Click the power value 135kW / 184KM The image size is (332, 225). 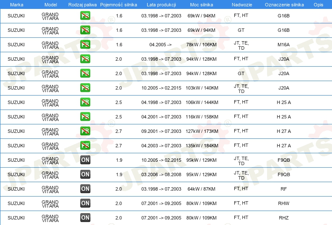[202, 146]
